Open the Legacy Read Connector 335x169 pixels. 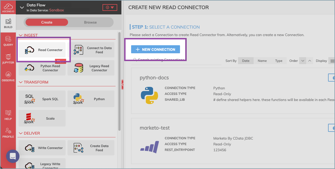point(91,68)
